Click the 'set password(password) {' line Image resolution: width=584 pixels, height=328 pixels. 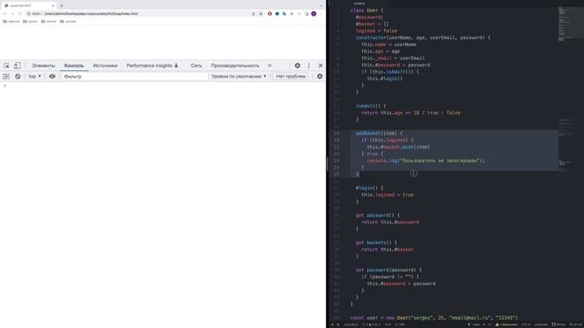click(x=389, y=270)
